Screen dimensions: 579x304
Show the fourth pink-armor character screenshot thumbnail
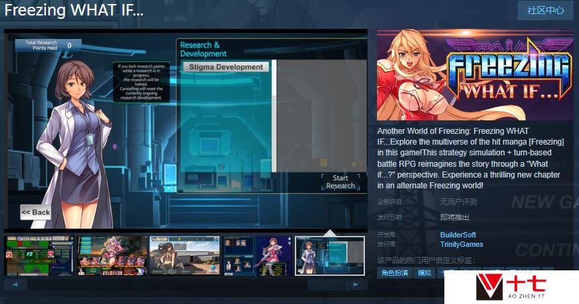(257, 256)
